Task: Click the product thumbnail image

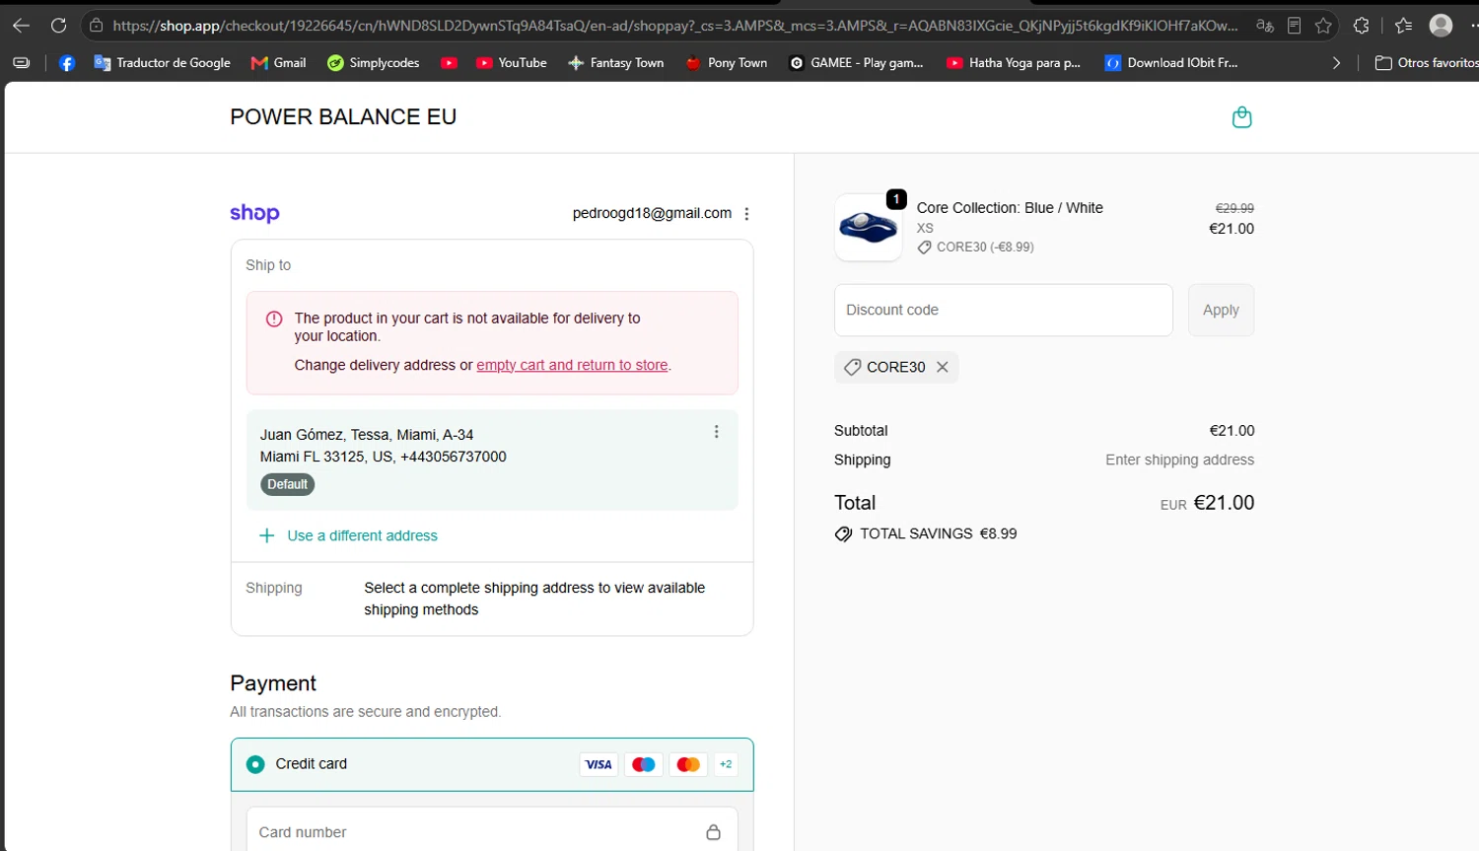Action: pyautogui.click(x=868, y=228)
